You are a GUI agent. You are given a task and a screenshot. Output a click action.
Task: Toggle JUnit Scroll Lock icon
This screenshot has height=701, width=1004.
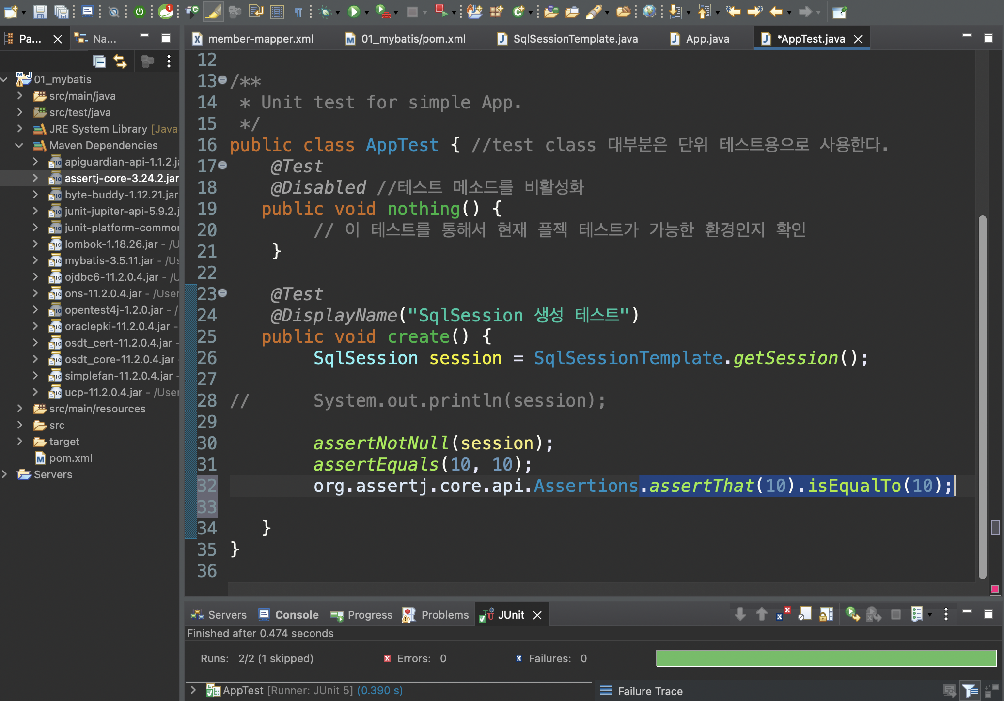pos(826,614)
